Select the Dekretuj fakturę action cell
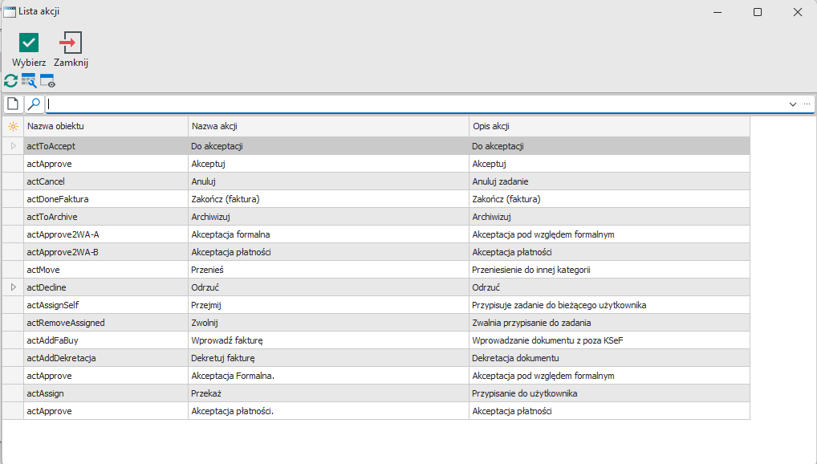This screenshot has width=817, height=464. click(x=327, y=358)
